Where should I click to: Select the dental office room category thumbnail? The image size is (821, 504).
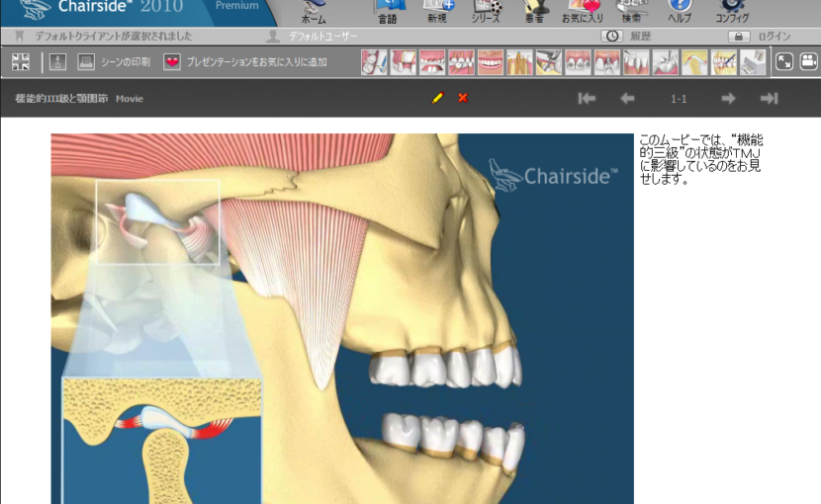(753, 62)
